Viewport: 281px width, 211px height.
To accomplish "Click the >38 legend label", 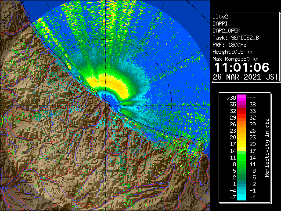I will [x=231, y=98].
